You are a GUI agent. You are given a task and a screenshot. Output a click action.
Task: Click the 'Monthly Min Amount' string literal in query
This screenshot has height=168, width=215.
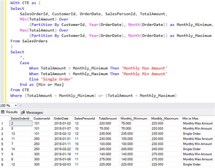tap(144, 74)
